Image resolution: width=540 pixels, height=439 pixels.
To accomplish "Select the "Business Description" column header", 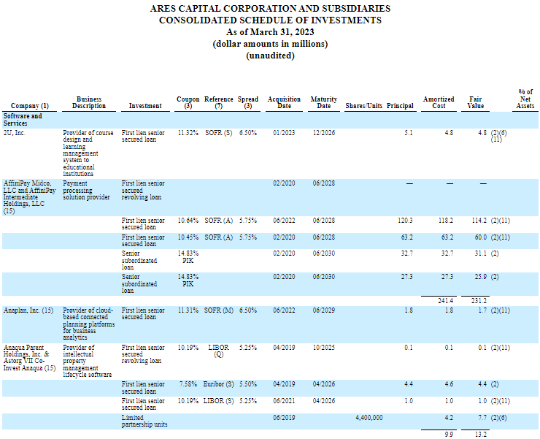I will 88,102.
